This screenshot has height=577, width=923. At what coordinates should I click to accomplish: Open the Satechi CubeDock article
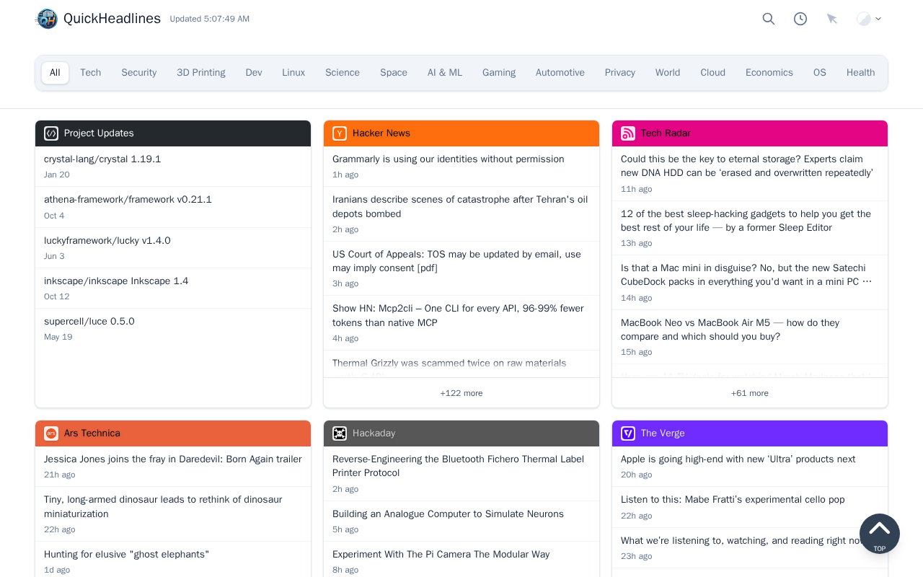[746, 275]
